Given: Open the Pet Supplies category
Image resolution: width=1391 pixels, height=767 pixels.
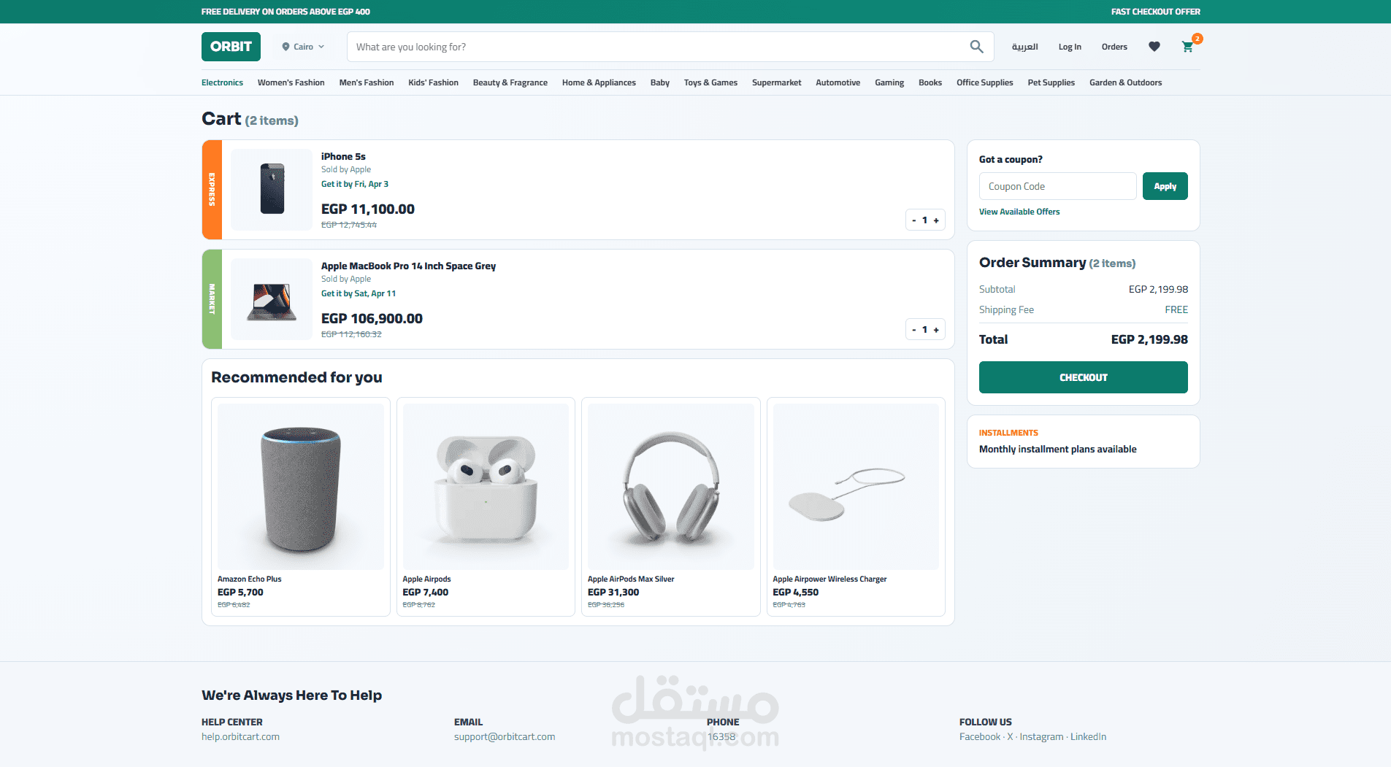Looking at the screenshot, I should pyautogui.click(x=1051, y=82).
